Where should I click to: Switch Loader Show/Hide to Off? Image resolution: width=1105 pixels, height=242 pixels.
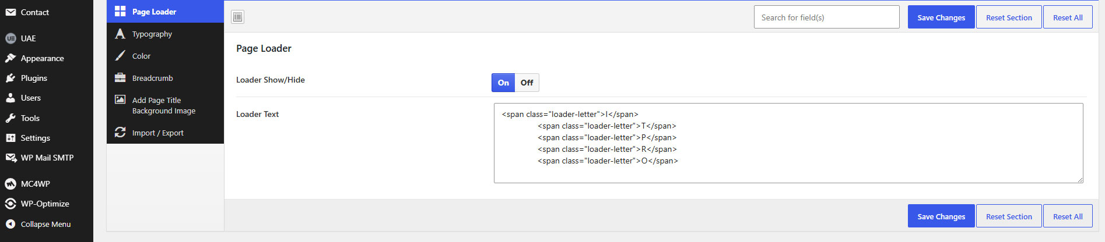pyautogui.click(x=527, y=83)
